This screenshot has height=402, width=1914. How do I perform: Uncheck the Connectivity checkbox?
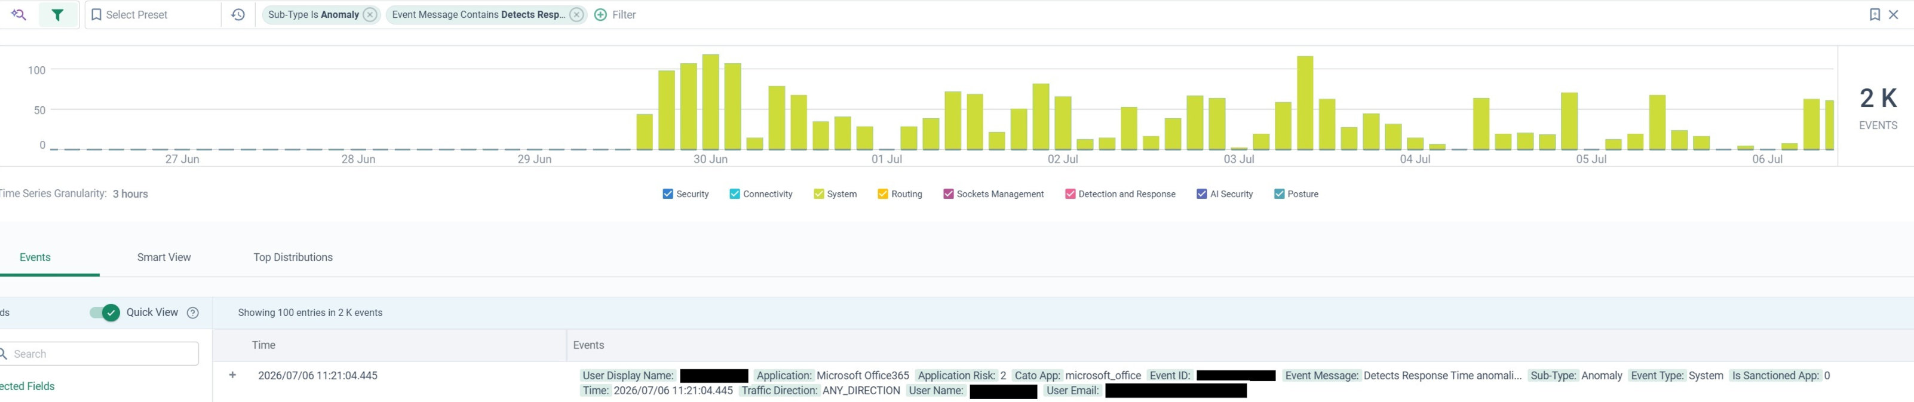734,194
